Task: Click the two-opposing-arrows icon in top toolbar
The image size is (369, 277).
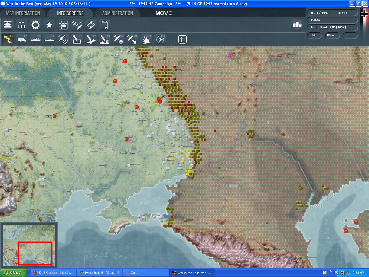Action: coord(91,25)
